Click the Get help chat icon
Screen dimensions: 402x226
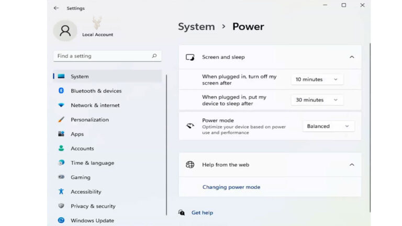coord(182,212)
